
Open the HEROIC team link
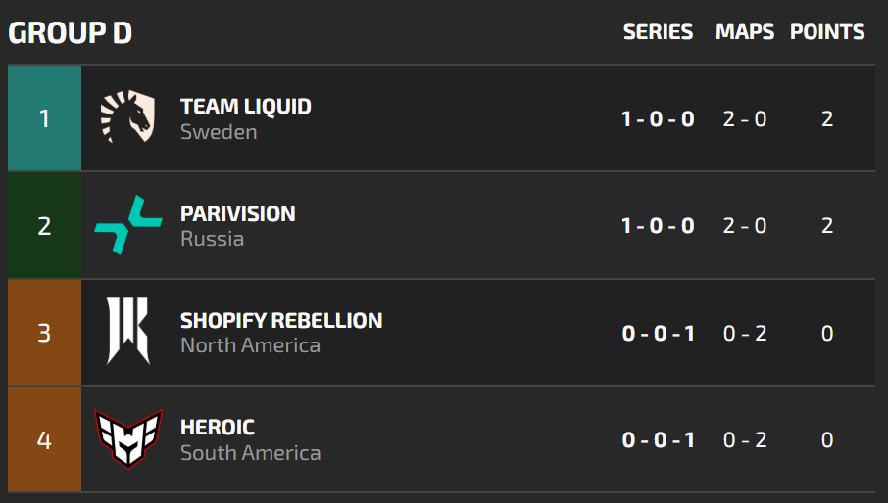point(218,428)
